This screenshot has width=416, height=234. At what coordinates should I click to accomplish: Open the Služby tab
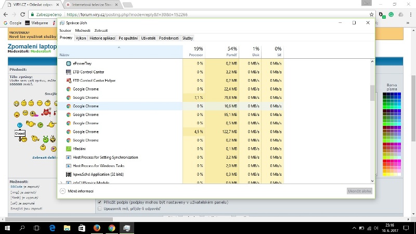click(x=188, y=38)
